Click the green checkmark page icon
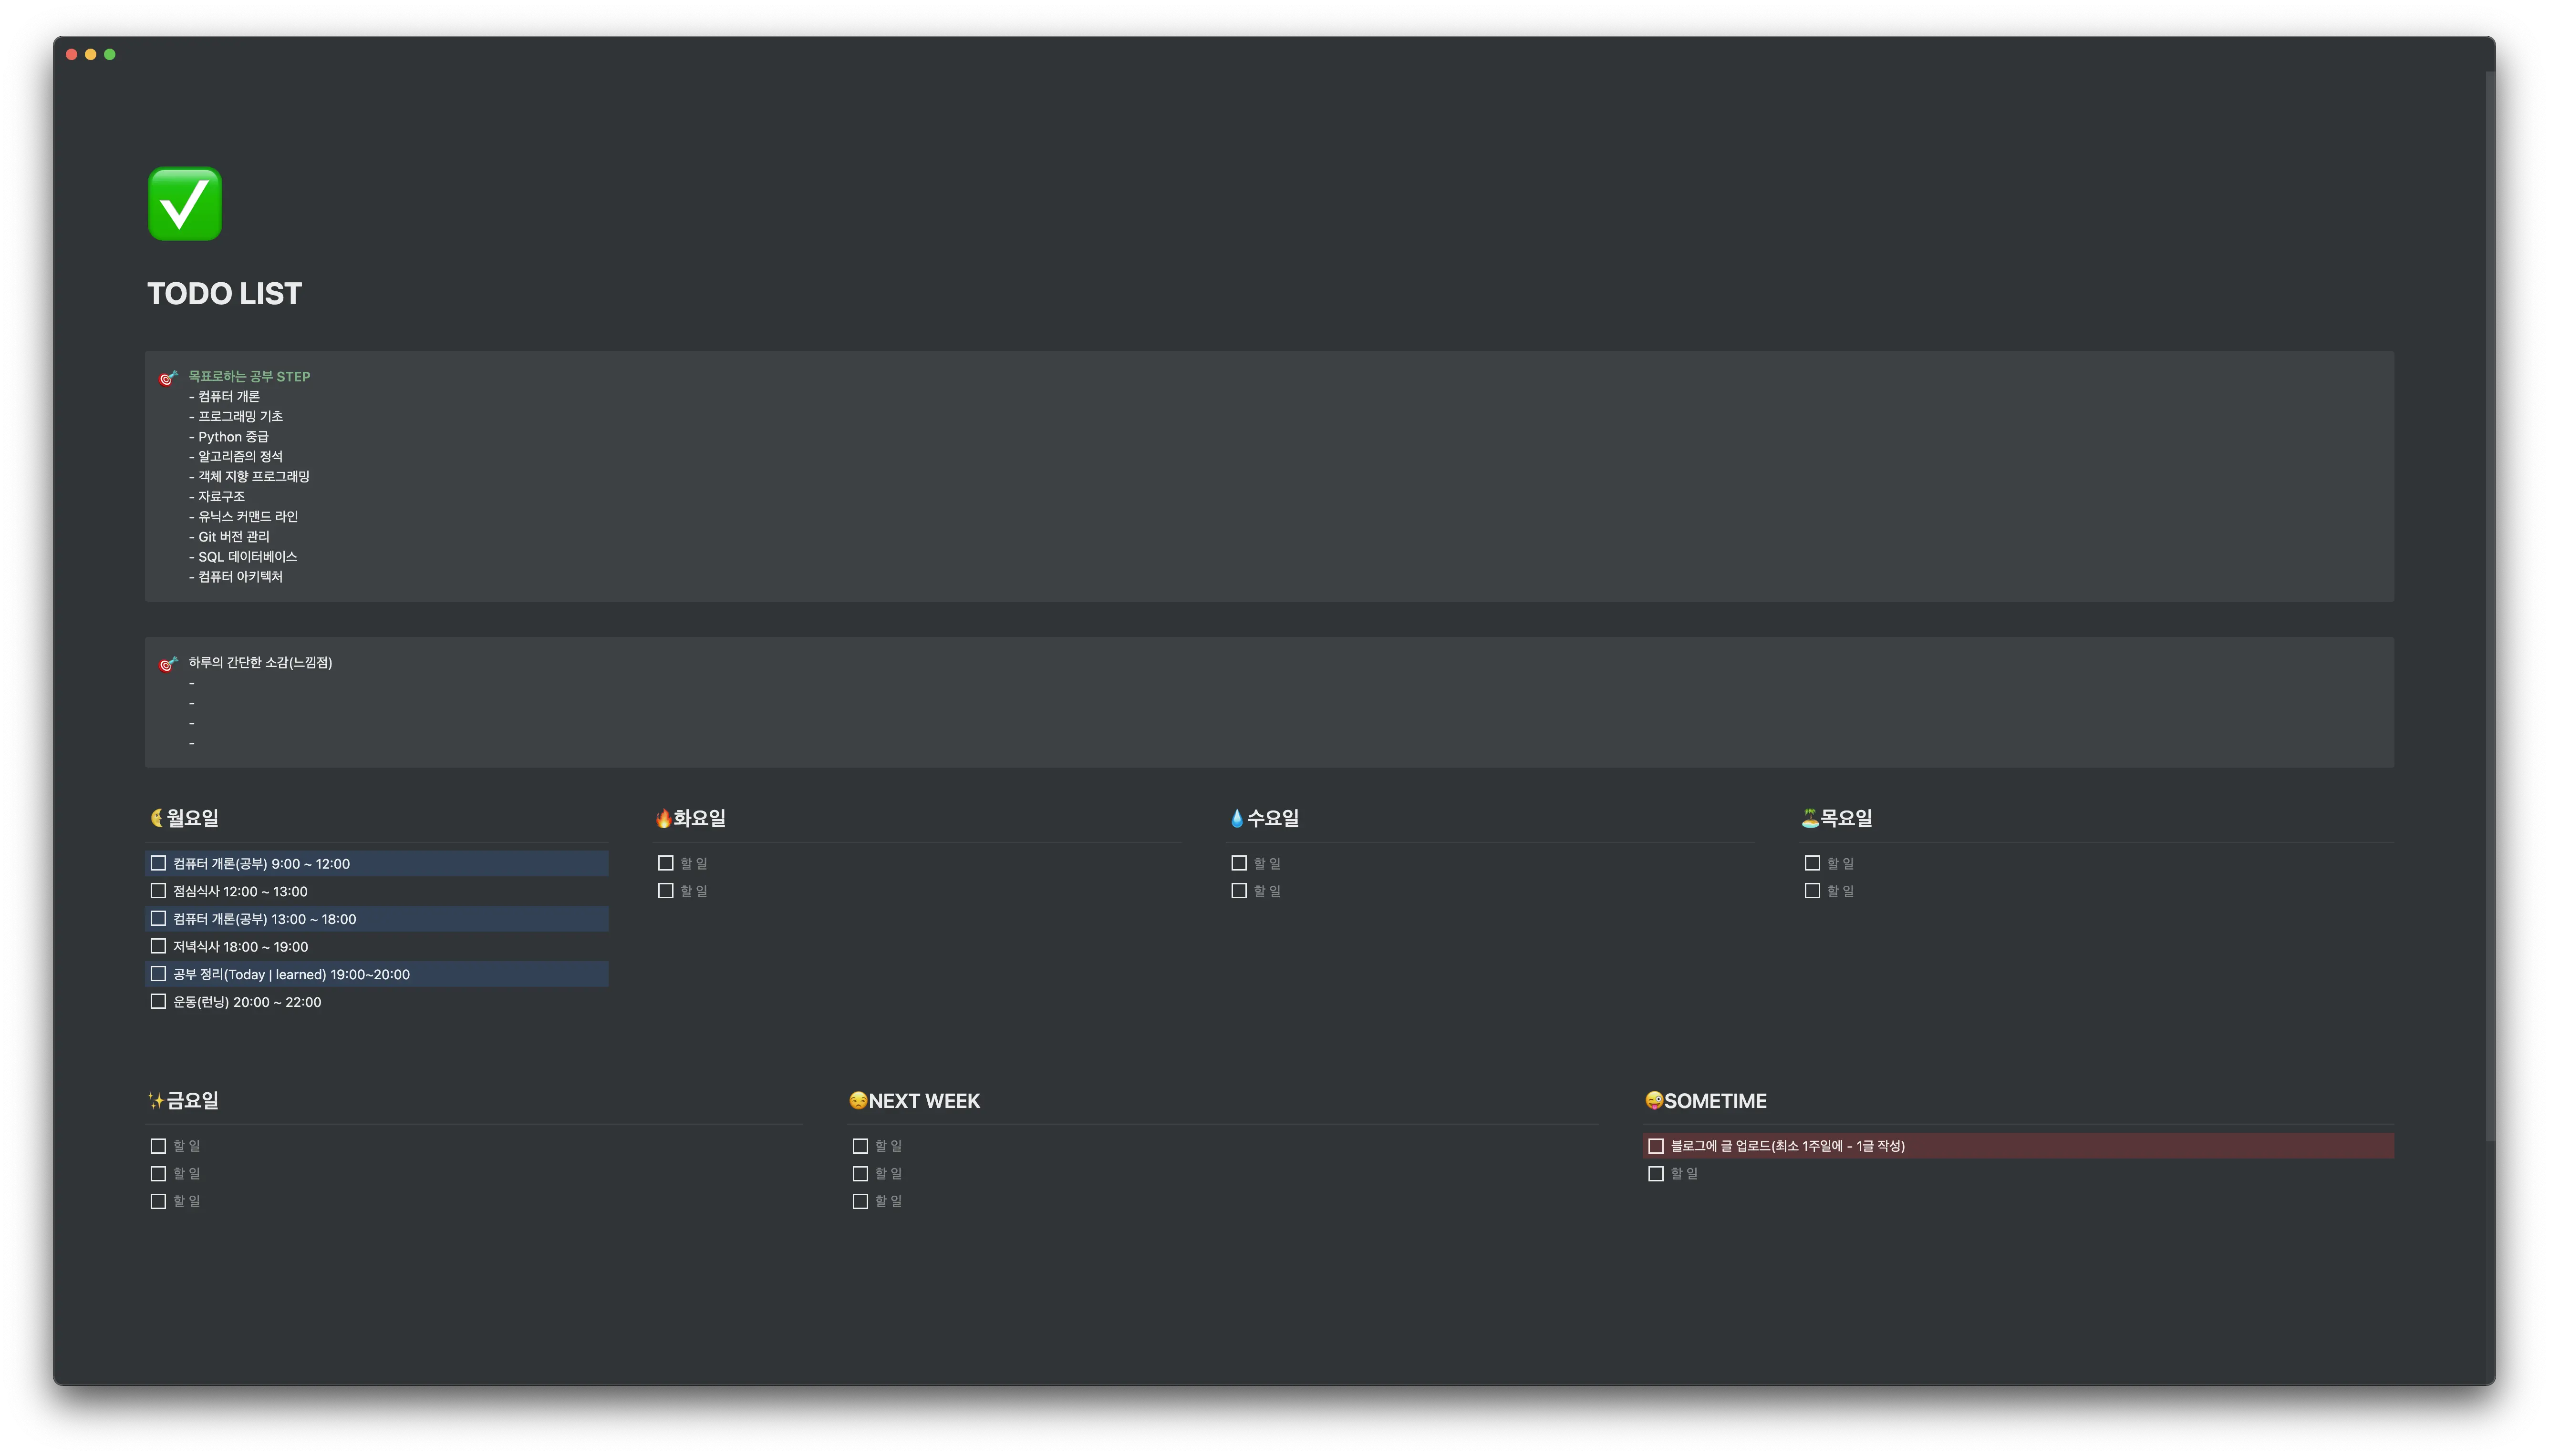This screenshot has width=2549, height=1456. click(185, 204)
